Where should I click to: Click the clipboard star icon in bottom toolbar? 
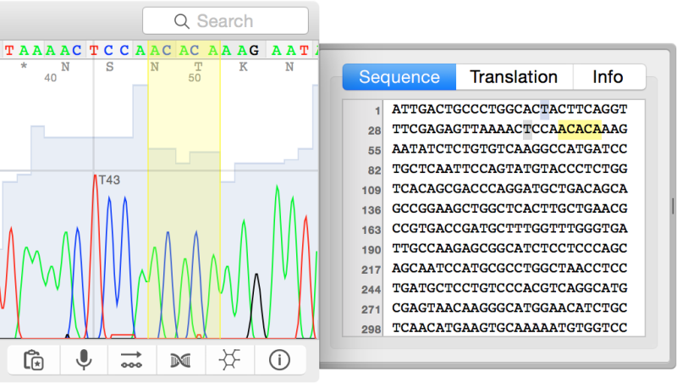34,359
